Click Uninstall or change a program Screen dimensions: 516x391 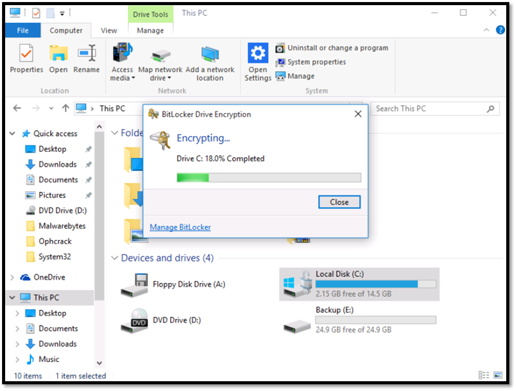(x=332, y=48)
